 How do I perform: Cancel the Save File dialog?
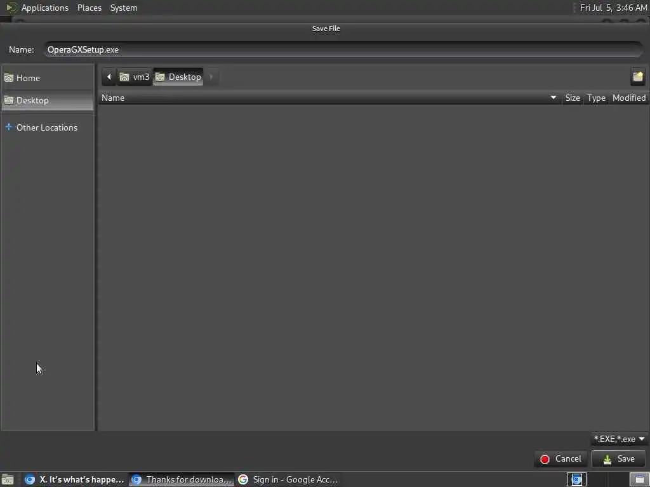561,459
